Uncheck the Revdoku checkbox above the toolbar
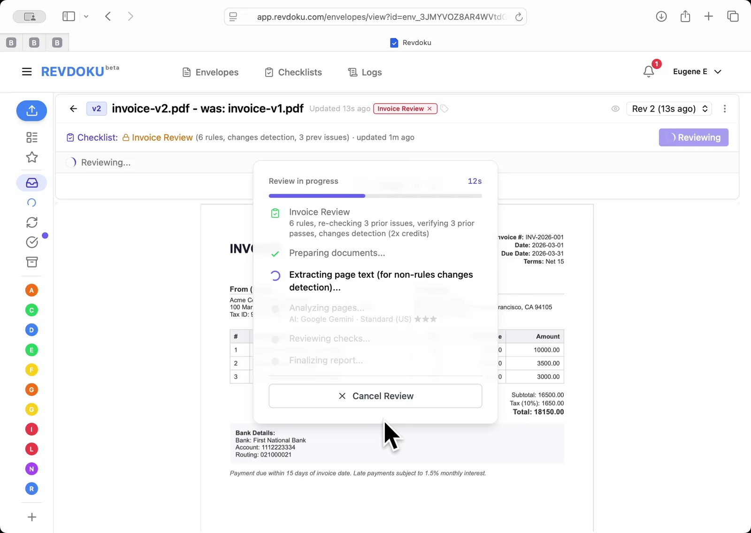Viewport: 751px width, 533px height. [394, 42]
